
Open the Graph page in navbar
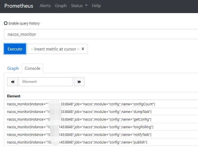pyautogui.click(x=61, y=6)
